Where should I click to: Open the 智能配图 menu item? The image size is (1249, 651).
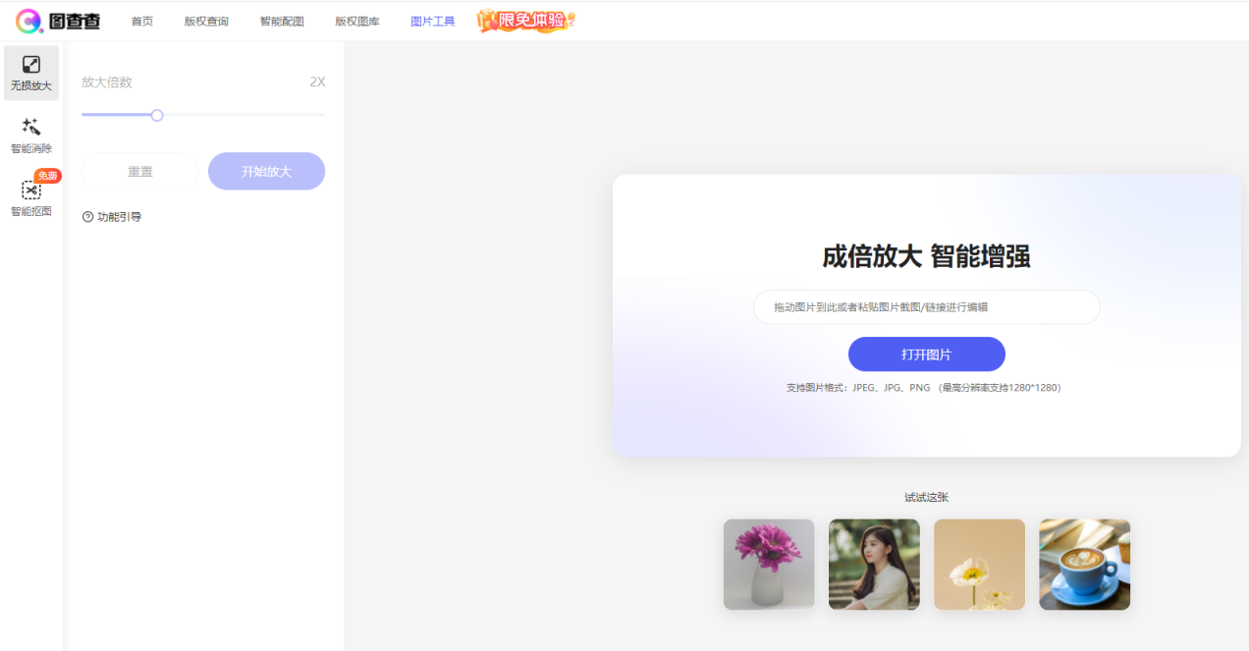tap(282, 20)
